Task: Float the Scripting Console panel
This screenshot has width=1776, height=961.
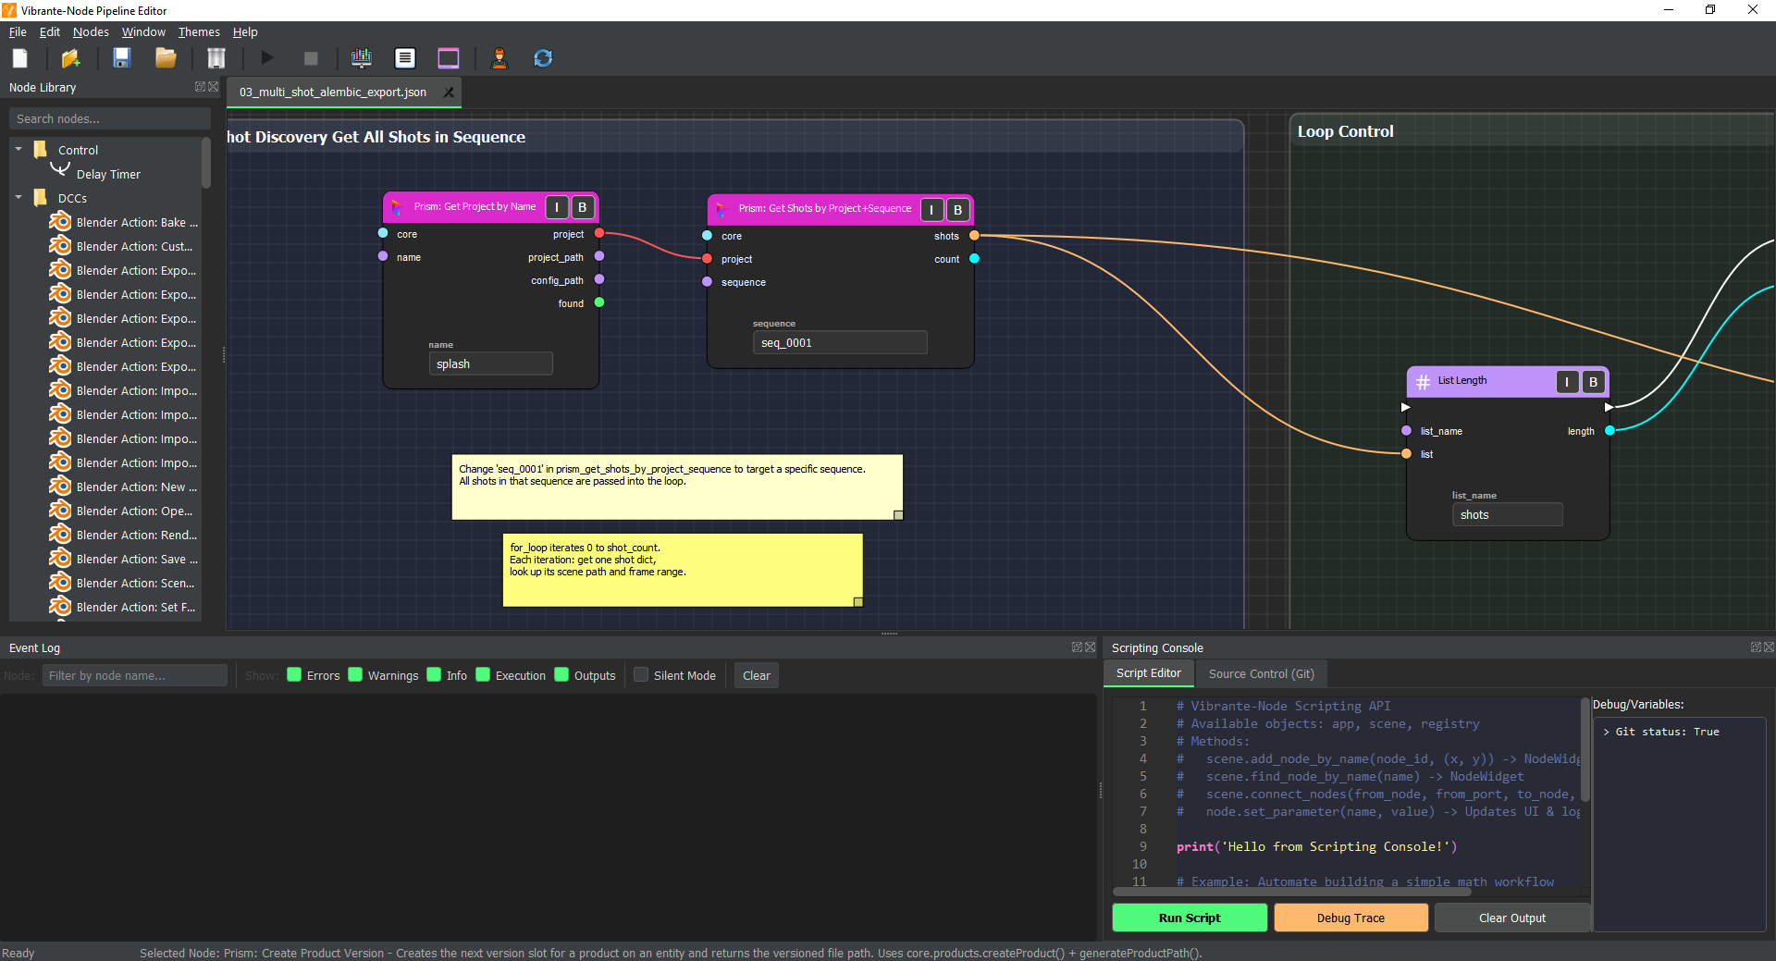Action: pos(1756,647)
